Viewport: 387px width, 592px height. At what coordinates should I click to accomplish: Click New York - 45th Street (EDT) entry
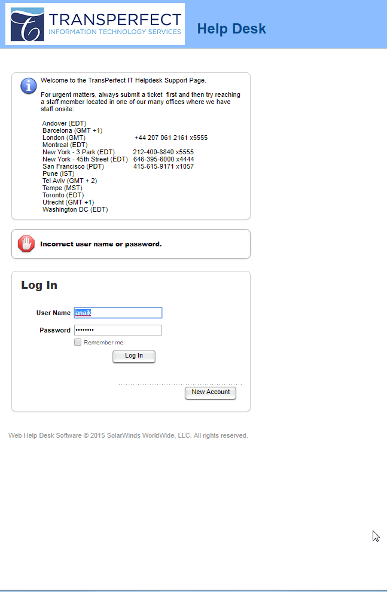click(85, 159)
